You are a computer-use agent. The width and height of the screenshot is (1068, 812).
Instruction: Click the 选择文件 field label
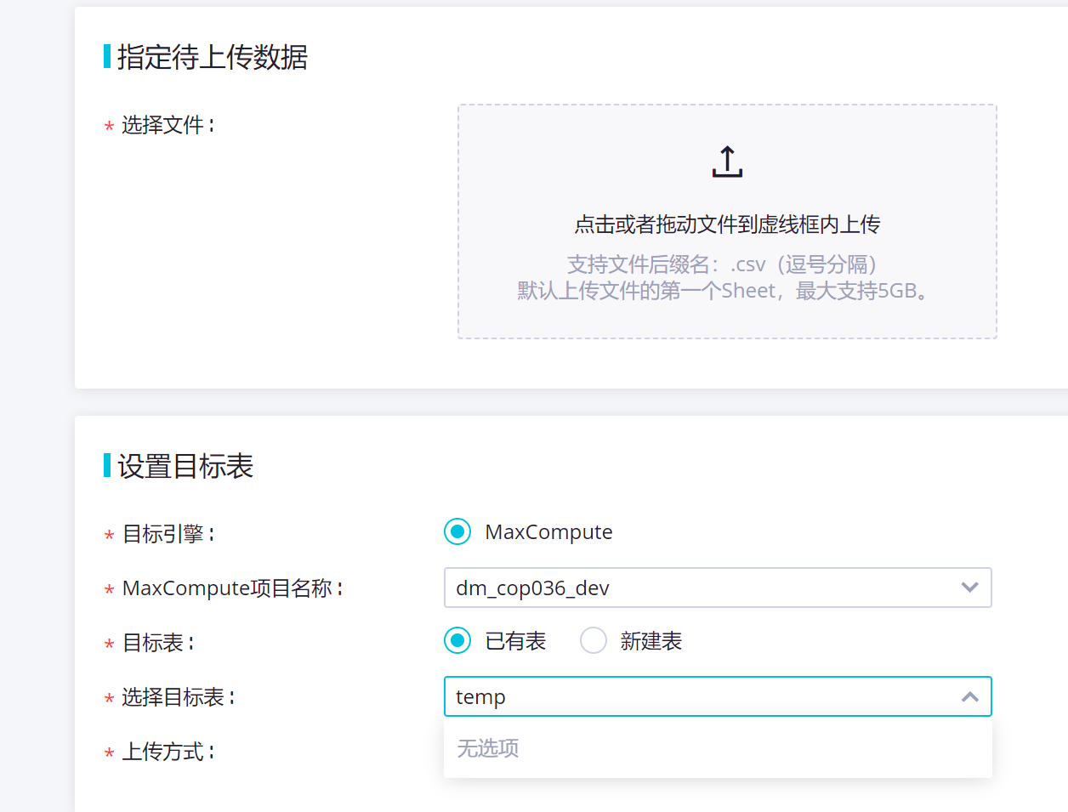click(x=168, y=125)
